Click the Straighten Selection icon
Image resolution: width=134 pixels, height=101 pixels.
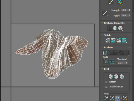tap(109, 28)
